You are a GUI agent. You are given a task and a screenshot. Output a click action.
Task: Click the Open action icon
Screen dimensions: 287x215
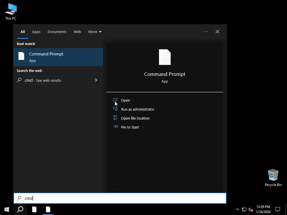point(115,100)
